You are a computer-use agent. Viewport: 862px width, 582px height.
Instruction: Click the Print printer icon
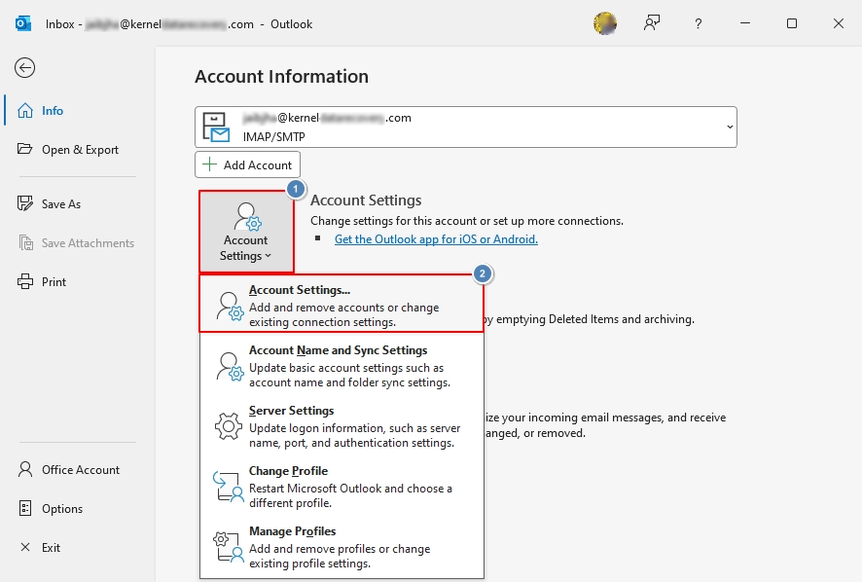(x=25, y=281)
